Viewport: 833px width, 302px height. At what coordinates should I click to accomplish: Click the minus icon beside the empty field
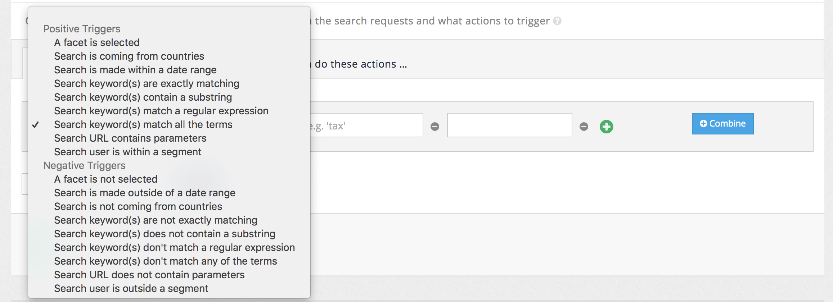(x=584, y=126)
